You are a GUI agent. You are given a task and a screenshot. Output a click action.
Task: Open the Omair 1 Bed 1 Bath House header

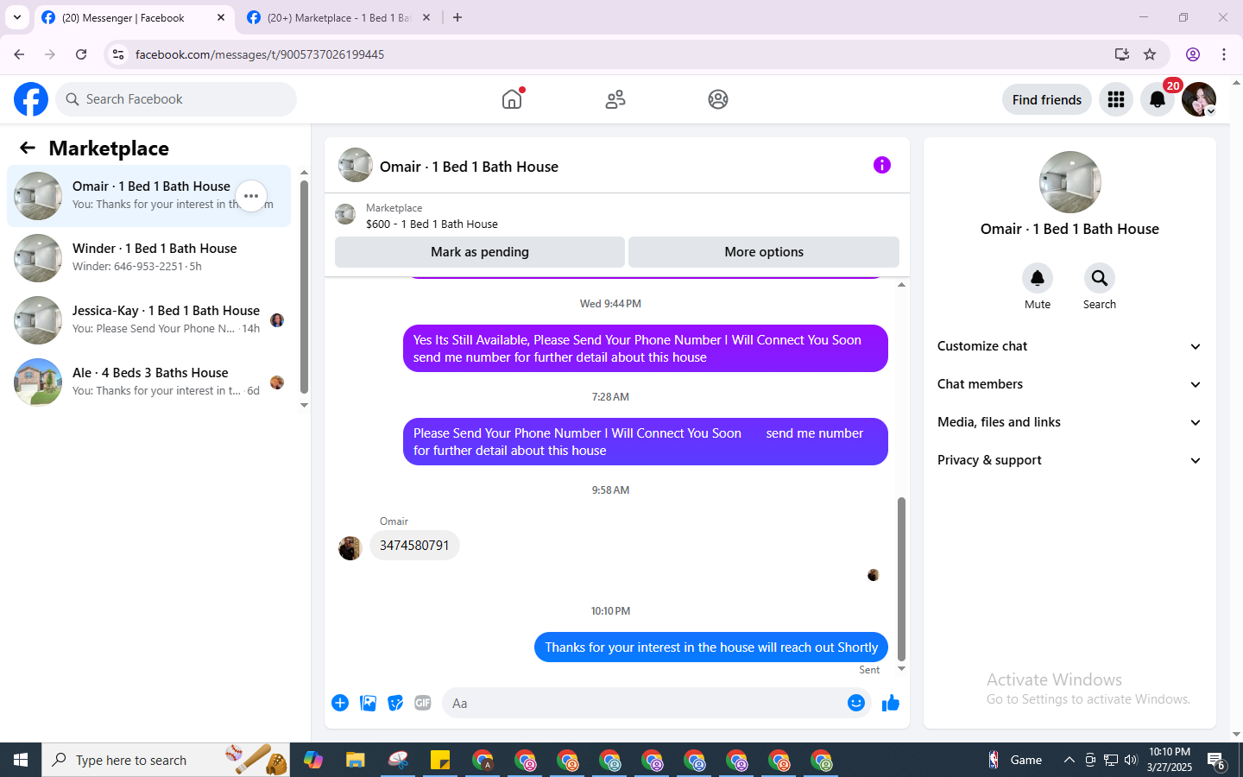click(x=469, y=167)
